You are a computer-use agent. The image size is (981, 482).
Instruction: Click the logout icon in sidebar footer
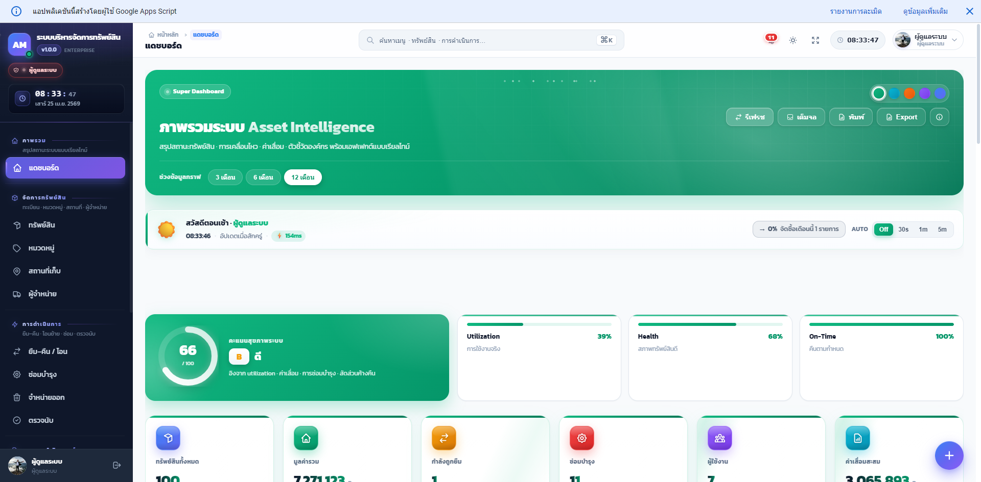click(116, 465)
